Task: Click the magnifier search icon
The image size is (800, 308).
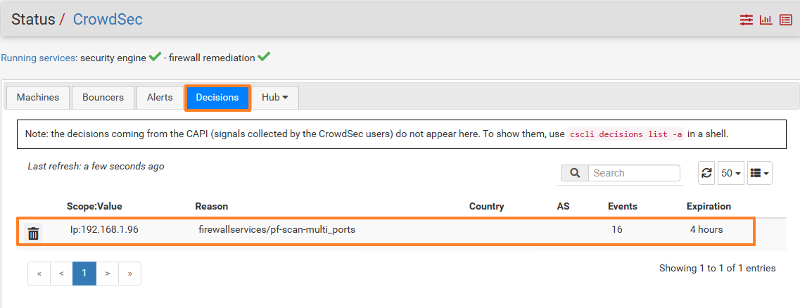Action: pyautogui.click(x=575, y=173)
